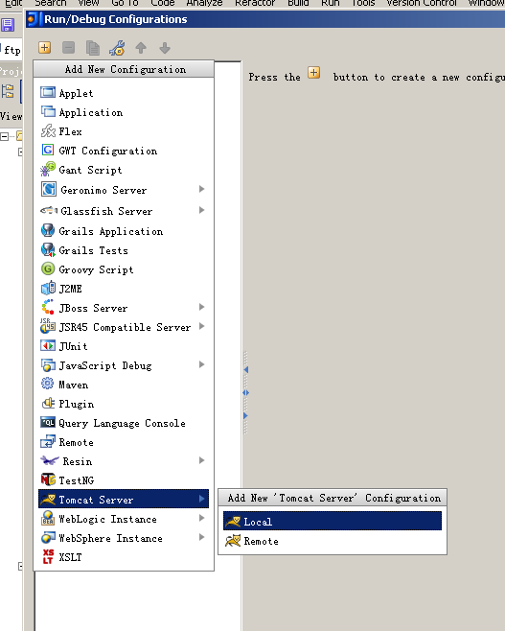
Task: Select WebLogic Instance label
Action: (x=107, y=519)
